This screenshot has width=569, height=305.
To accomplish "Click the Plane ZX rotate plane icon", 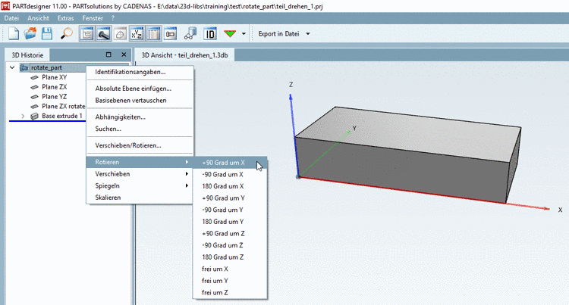I will pos(34,107).
